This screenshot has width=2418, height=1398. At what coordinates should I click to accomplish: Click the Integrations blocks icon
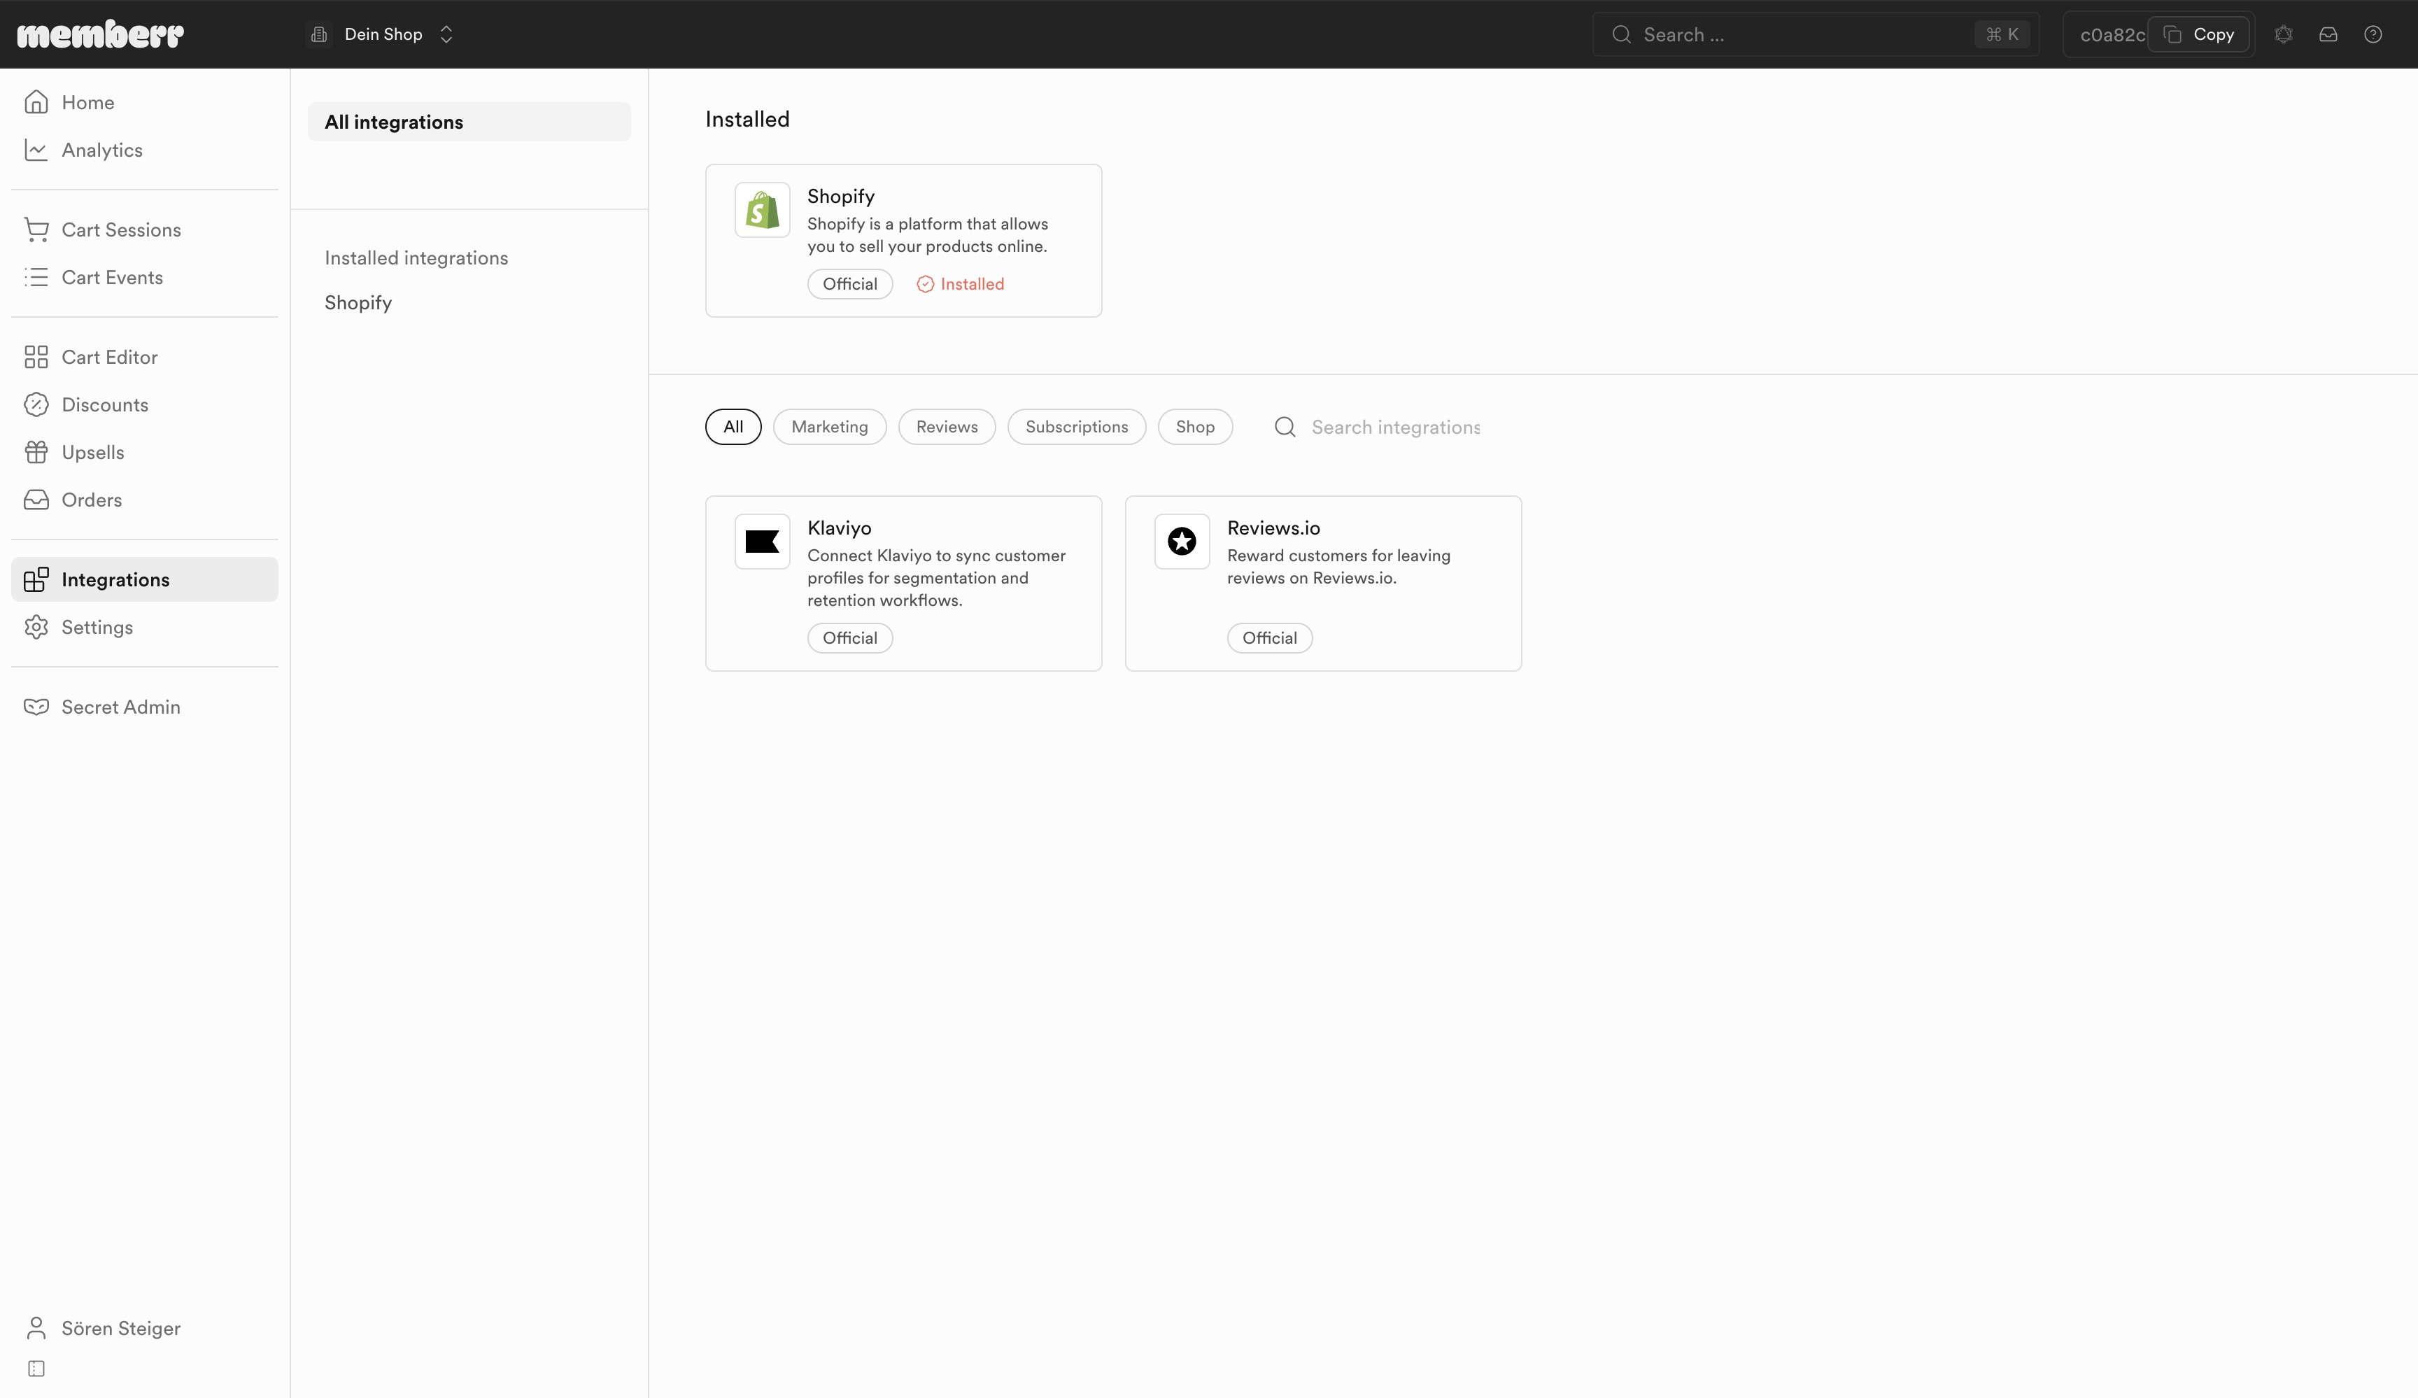[36, 579]
